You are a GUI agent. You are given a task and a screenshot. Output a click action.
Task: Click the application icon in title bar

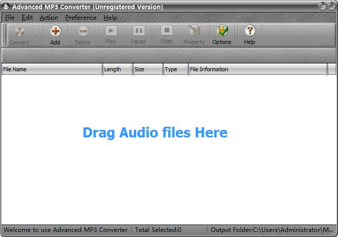(x=6, y=6)
